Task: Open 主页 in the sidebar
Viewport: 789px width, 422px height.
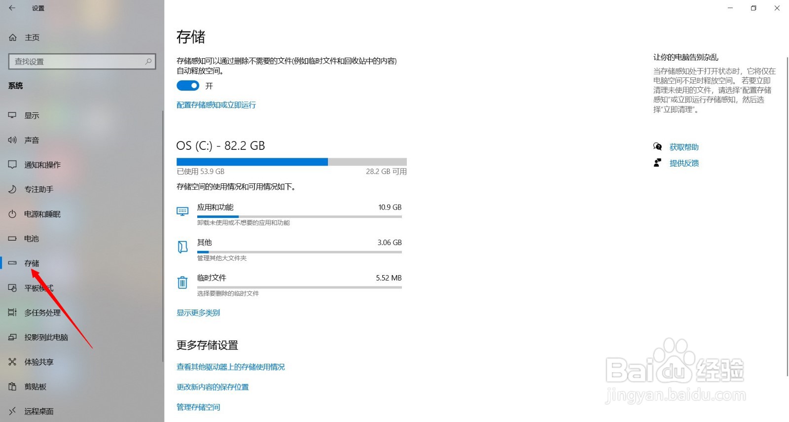Action: click(x=32, y=37)
